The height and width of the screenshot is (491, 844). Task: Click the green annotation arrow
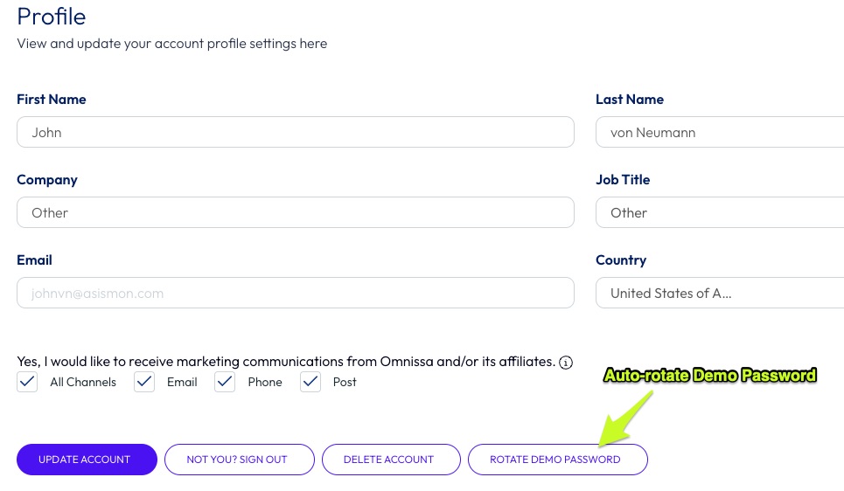[624, 417]
